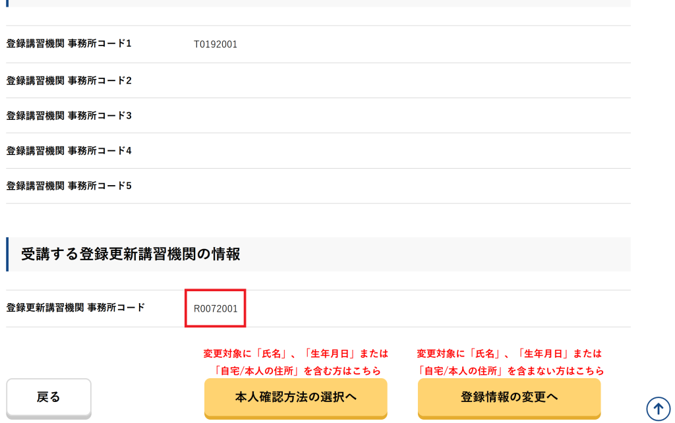Click the 登録講習機関 事務所コード4 label
This screenshot has width=675, height=423.
tap(69, 150)
